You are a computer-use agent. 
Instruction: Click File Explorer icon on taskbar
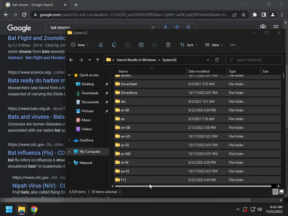[21, 209]
